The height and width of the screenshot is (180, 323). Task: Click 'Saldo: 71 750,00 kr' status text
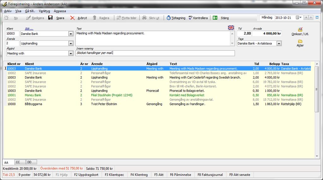tap(99, 168)
